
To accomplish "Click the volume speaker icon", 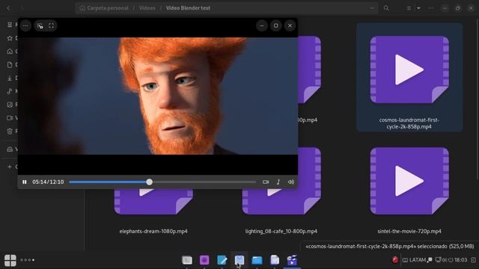I will [x=291, y=182].
